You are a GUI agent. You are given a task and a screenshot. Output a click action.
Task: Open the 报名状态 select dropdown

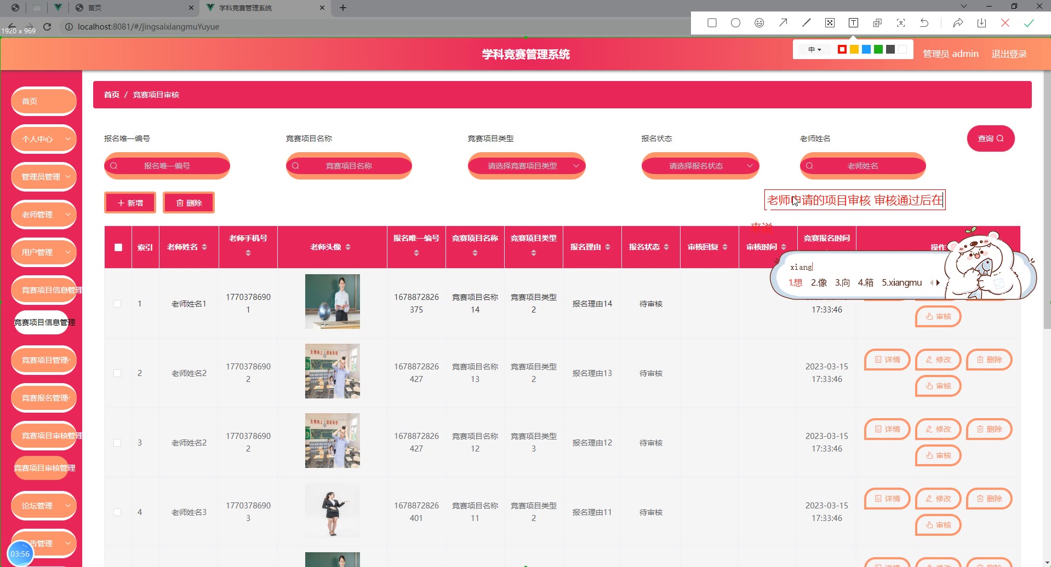coord(700,166)
